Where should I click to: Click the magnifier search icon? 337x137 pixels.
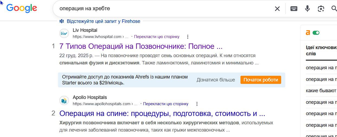coord(334,9)
